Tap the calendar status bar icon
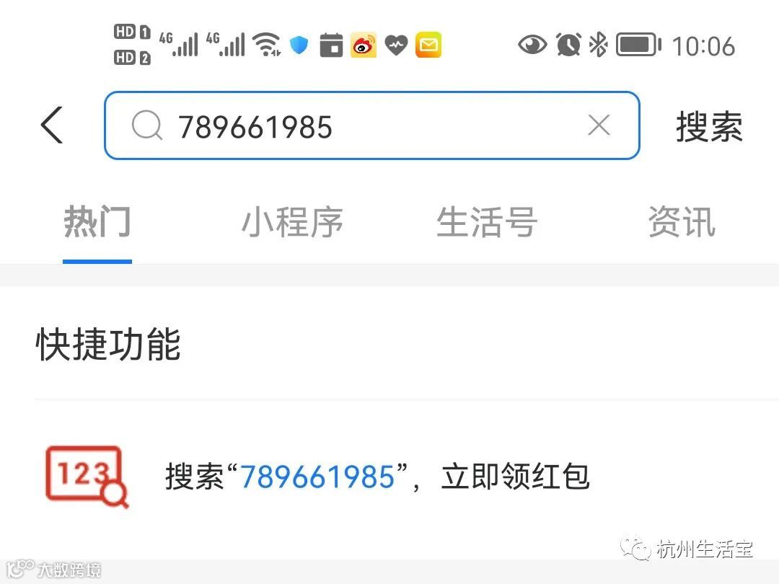This screenshot has height=584, width=779. click(331, 45)
